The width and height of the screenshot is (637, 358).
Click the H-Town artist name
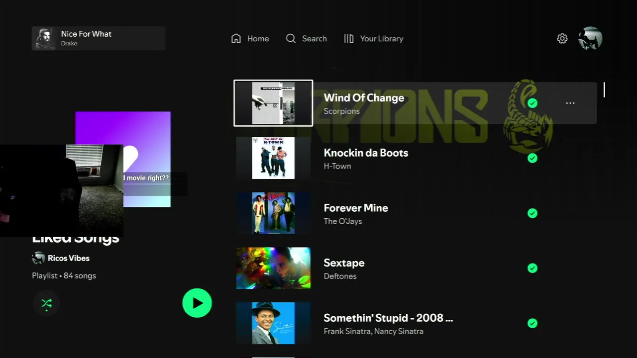[x=337, y=166]
